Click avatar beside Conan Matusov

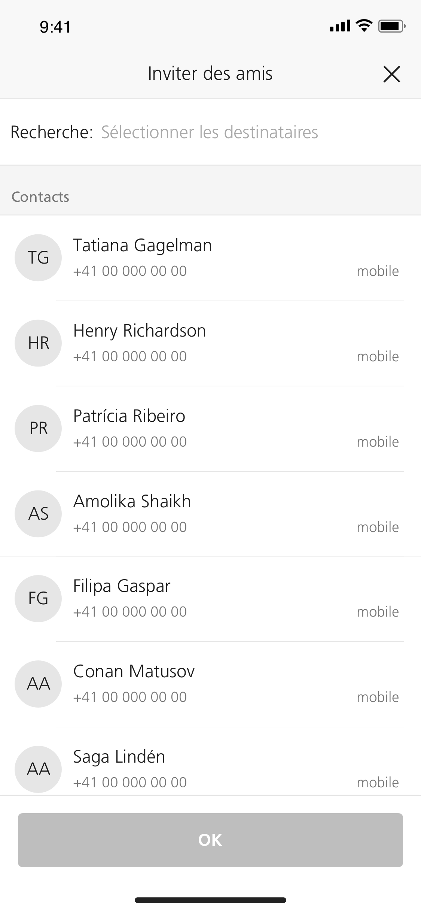tap(38, 684)
